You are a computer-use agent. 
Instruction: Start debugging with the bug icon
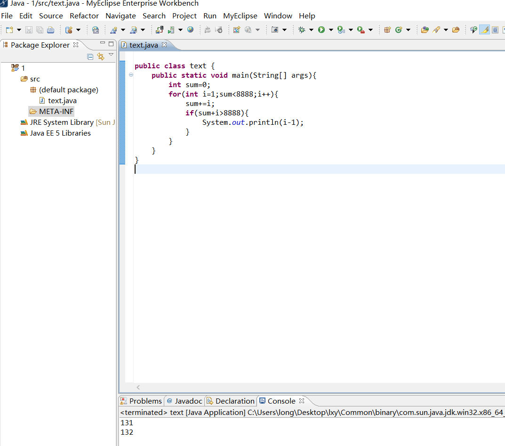click(x=302, y=30)
